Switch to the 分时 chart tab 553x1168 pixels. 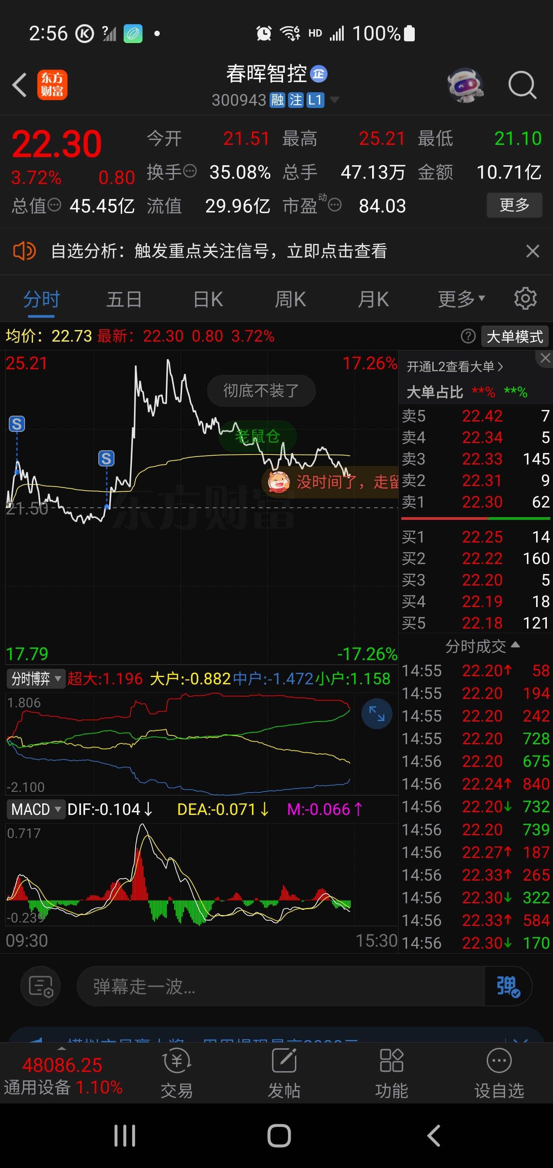coord(41,299)
